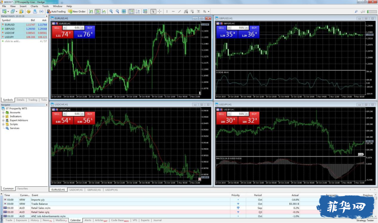Open the New Chart toolbar icon
The image size is (378, 223).
pyautogui.click(x=4, y=11)
